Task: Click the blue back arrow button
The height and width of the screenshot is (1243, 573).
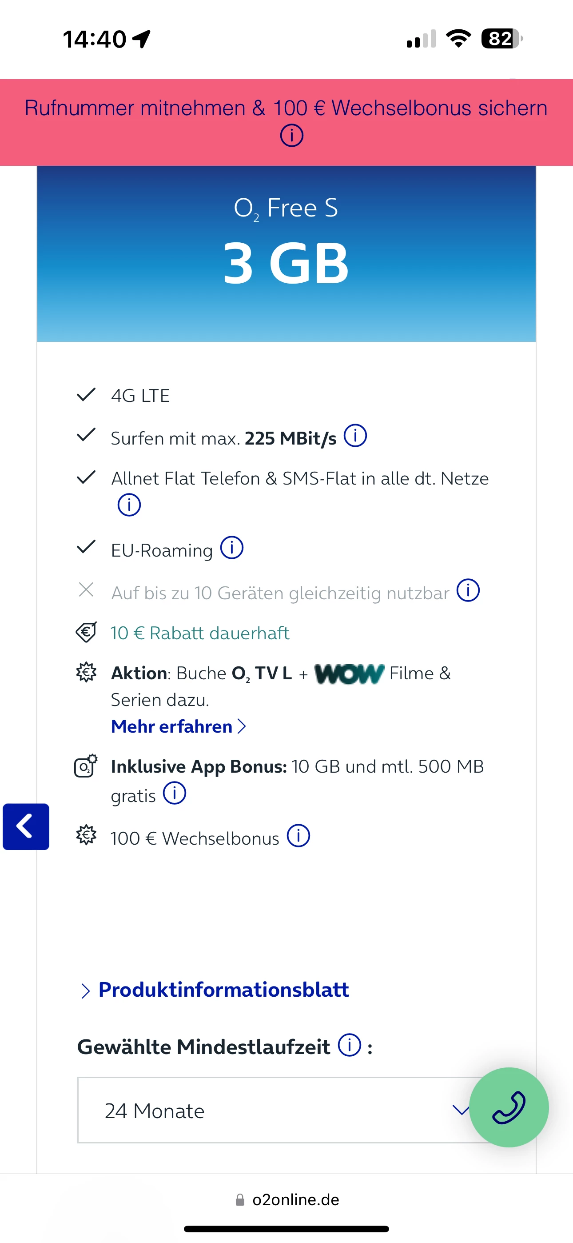Action: (x=26, y=826)
